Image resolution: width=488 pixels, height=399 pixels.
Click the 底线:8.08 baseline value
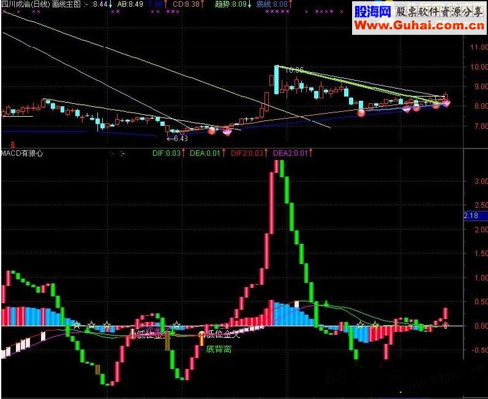tap(272, 4)
